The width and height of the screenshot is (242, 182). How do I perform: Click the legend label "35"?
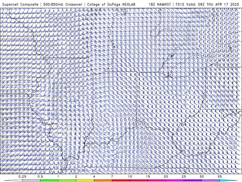pos(220,177)
